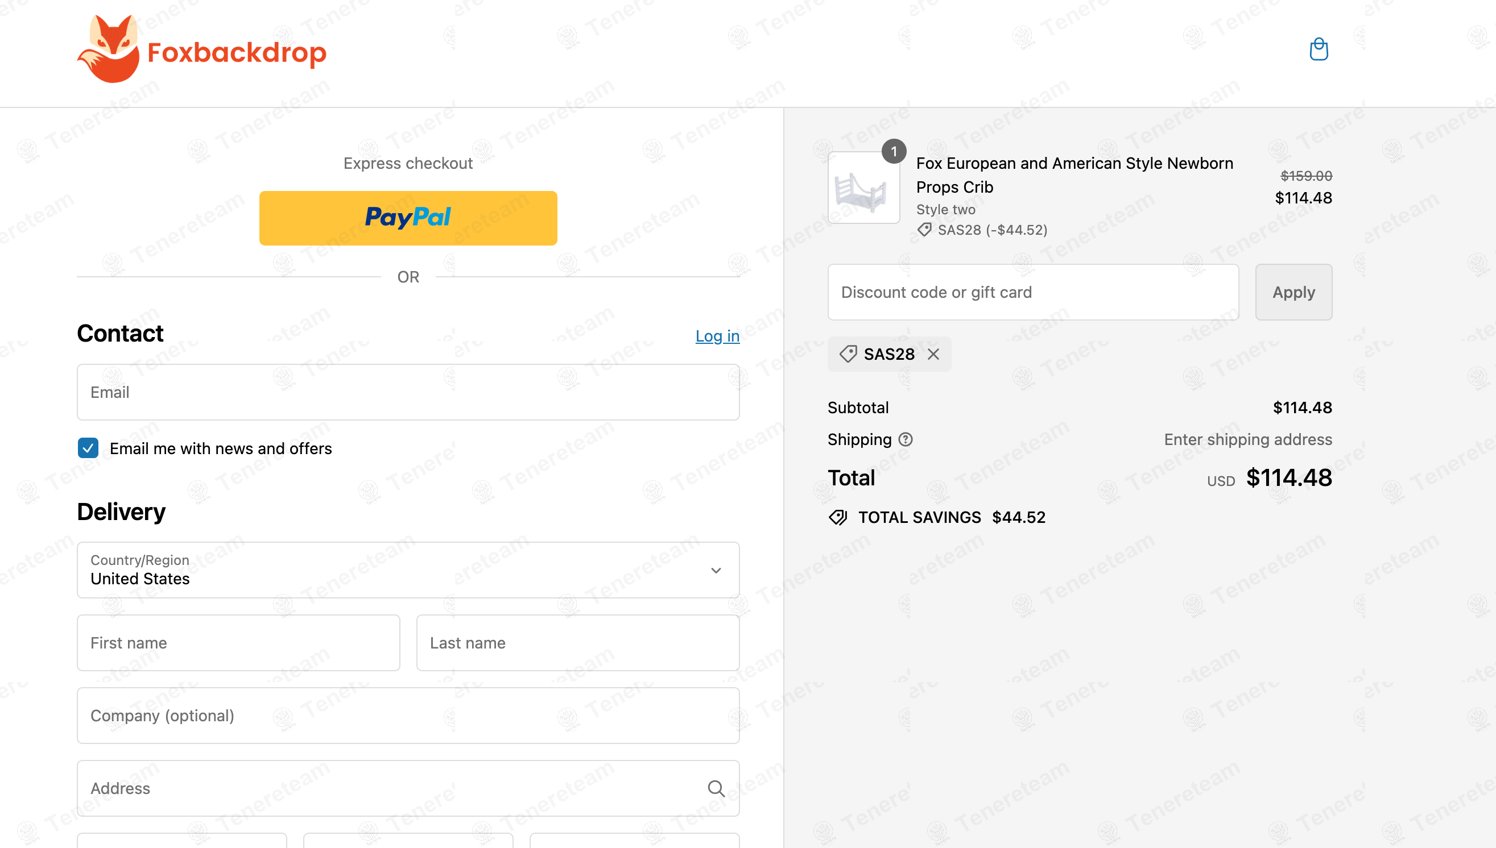Click the Foxbackdrop fox logo

(x=201, y=49)
